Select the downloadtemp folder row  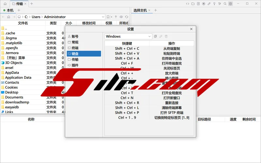pyautogui.click(x=33, y=102)
